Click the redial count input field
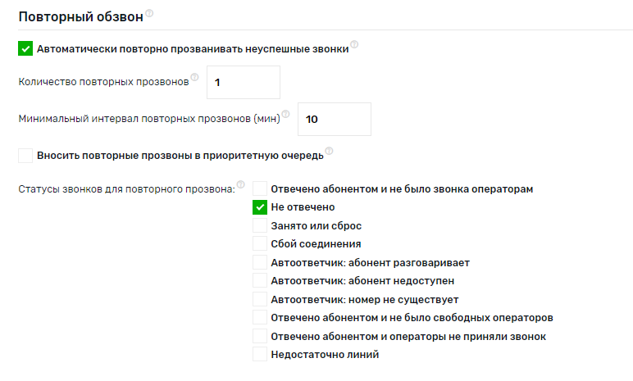This screenshot has height=381, width=633. point(244,82)
